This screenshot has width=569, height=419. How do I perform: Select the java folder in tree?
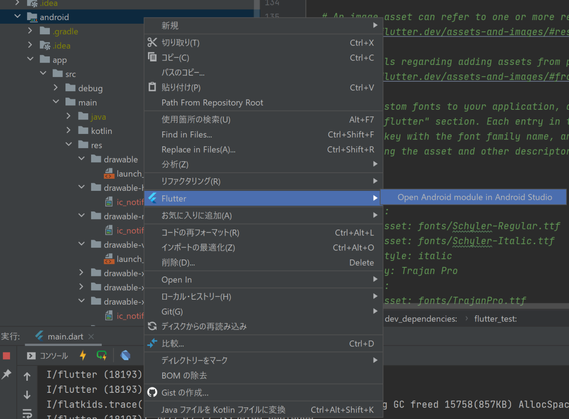[x=98, y=117]
